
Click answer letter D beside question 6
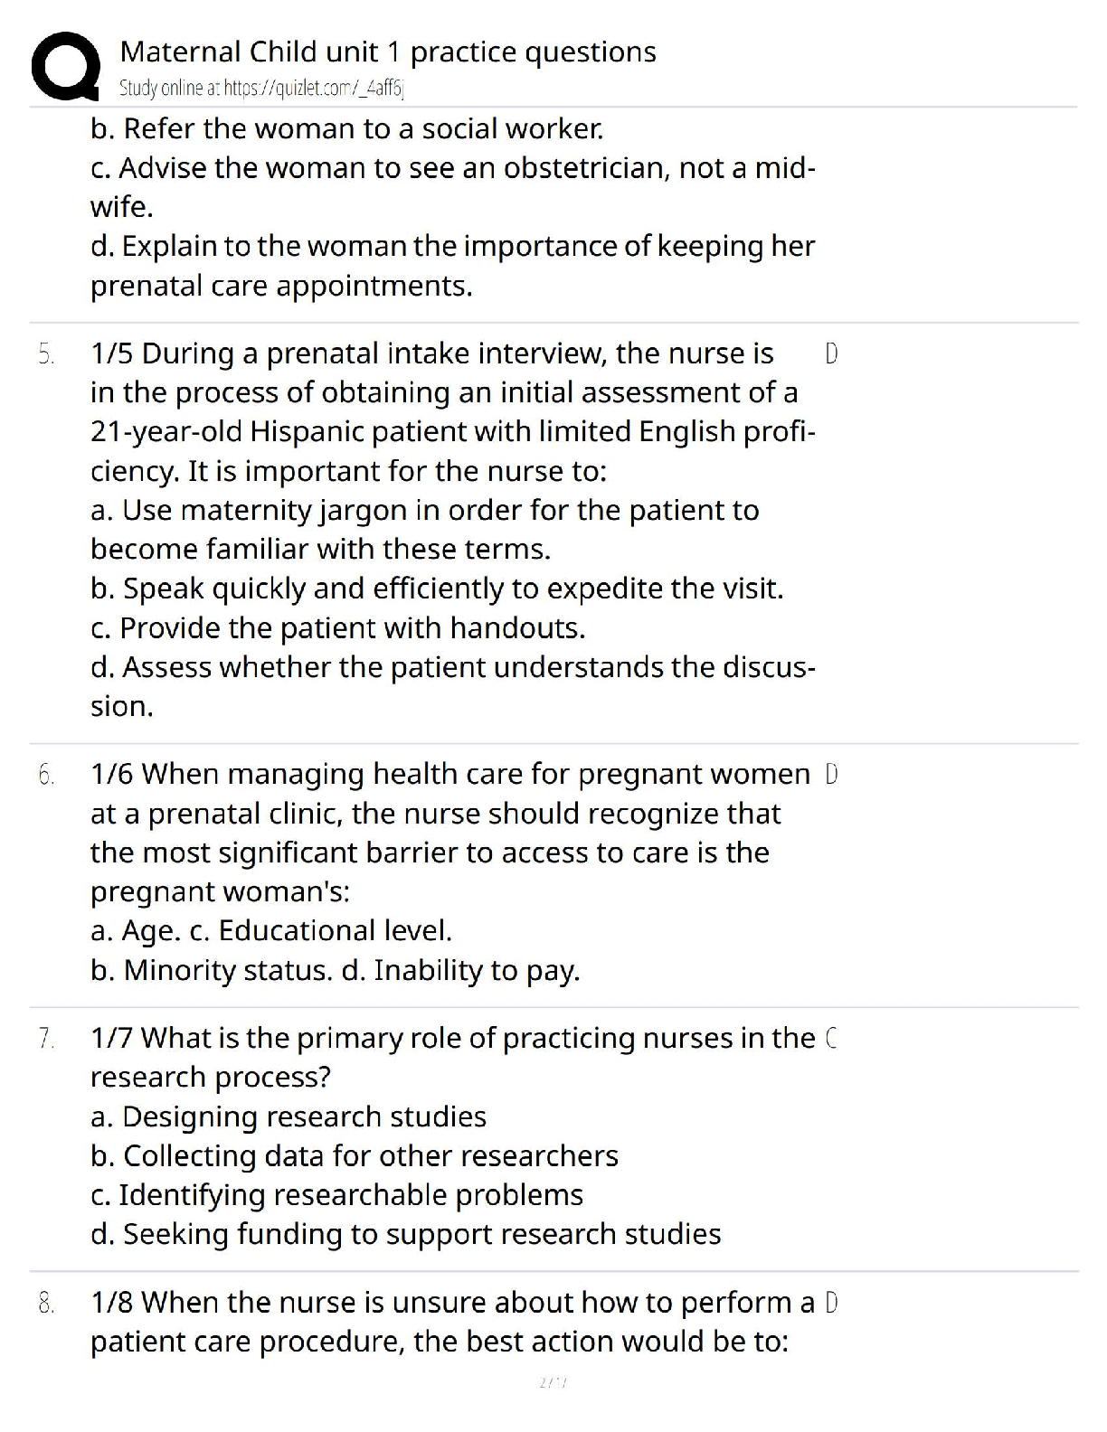coord(832,775)
